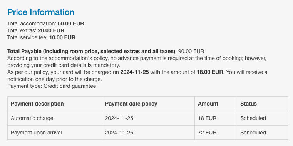Click the Total Payable 90.00 EUR value

coord(191,51)
